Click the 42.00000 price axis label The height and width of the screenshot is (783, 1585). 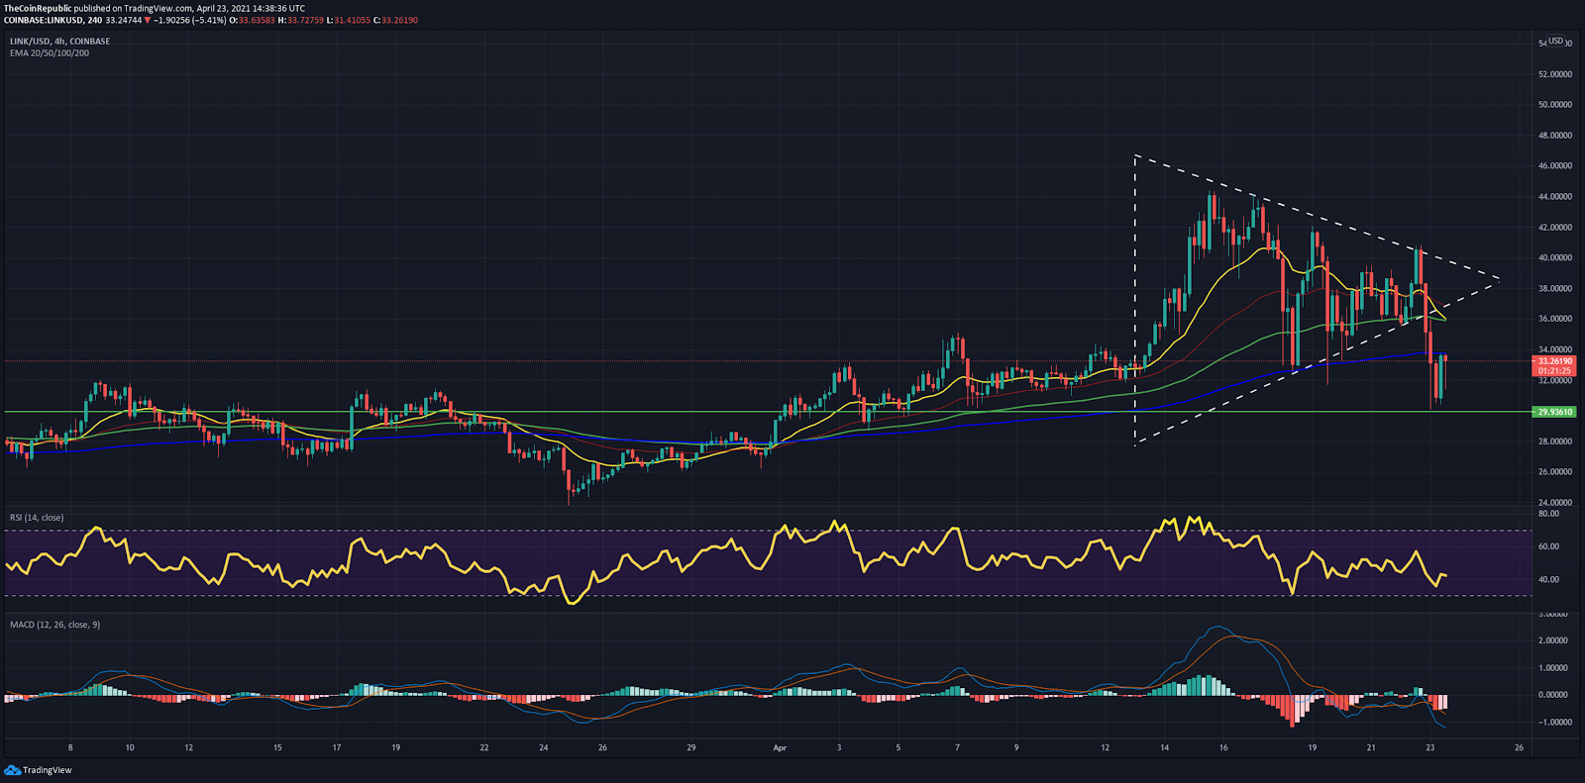(x=1555, y=228)
